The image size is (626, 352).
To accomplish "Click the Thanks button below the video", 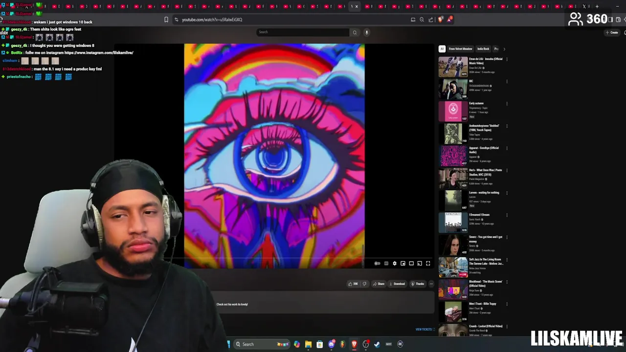I will (417, 284).
